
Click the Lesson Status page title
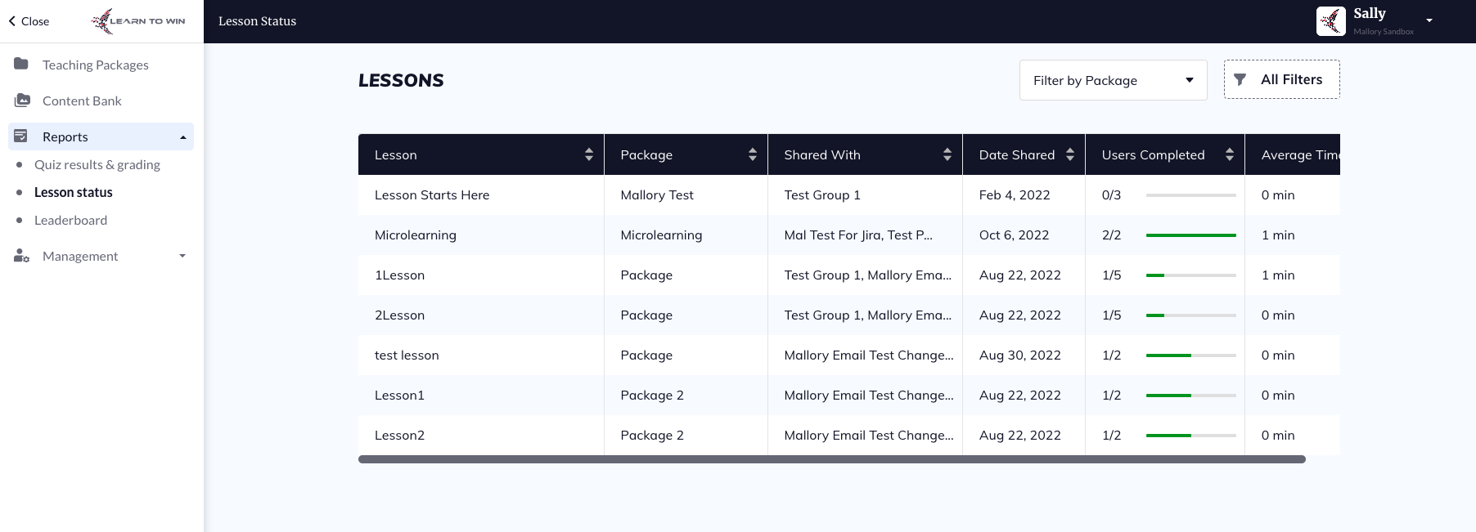(x=257, y=21)
